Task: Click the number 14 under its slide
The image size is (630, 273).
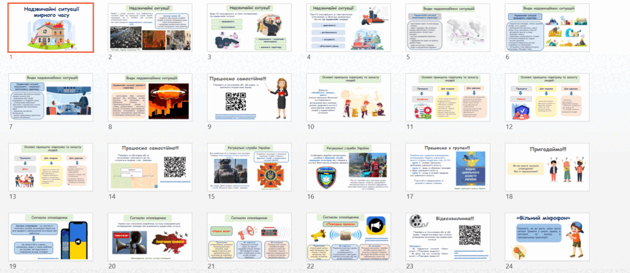Action: (112, 197)
